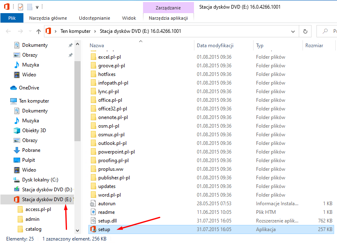Open the access.pl-pl folder in the tree
The width and height of the screenshot is (337, 243).
38,209
